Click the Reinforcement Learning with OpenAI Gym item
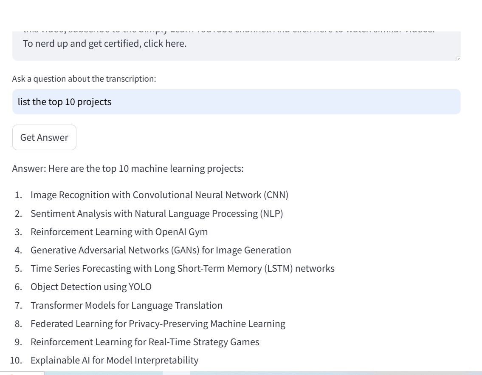Image resolution: width=482 pixels, height=375 pixels. 119,232
